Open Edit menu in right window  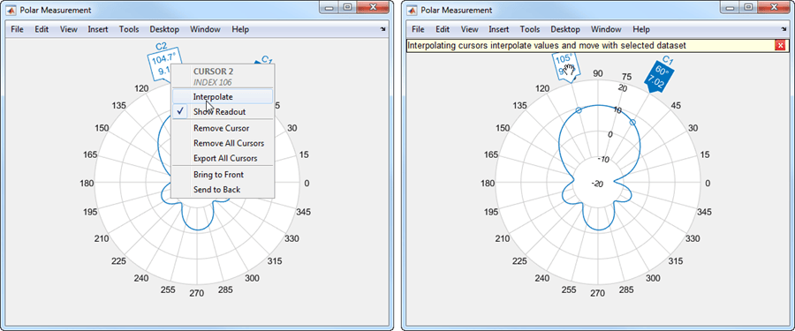443,29
